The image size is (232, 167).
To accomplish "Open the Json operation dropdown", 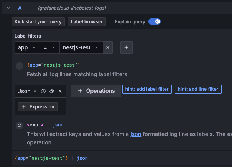I will click(27, 91).
